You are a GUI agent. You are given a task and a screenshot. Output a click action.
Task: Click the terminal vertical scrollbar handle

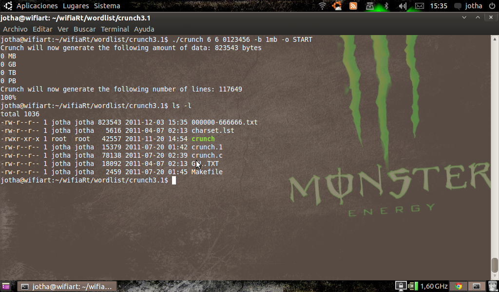click(495, 265)
